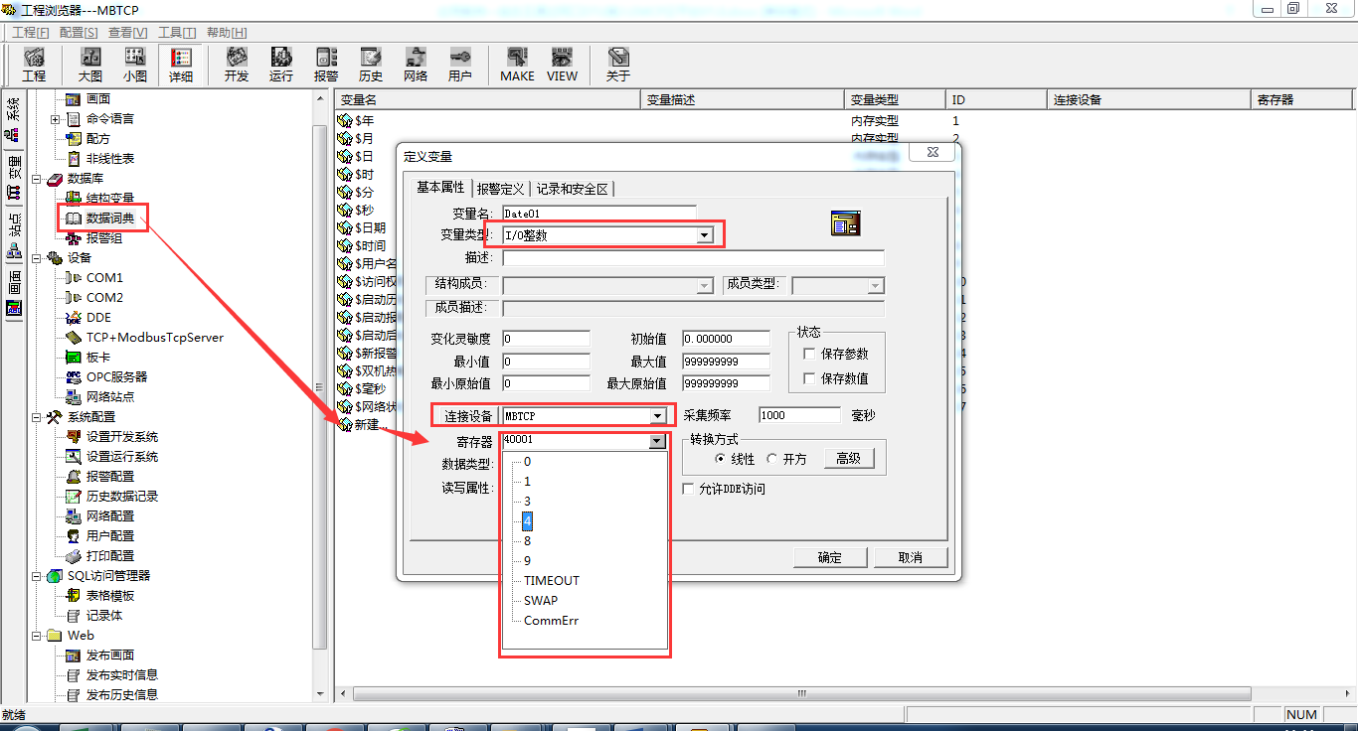Click the 确定 button

click(x=830, y=557)
